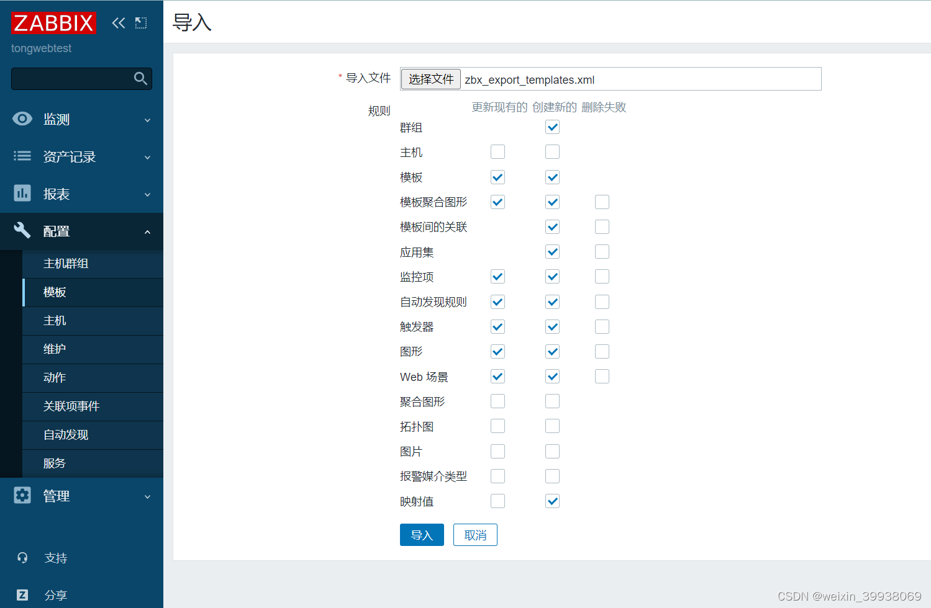Click the wrench icon for 配置

(x=22, y=230)
